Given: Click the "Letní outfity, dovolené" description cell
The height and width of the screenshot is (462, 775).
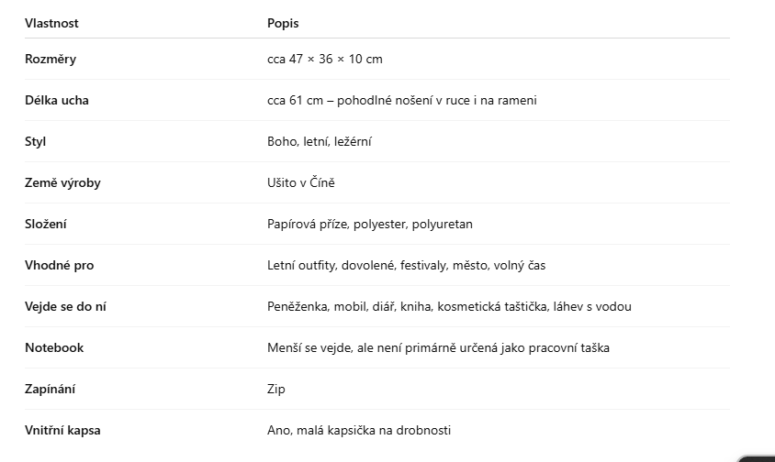Looking at the screenshot, I should tap(406, 265).
